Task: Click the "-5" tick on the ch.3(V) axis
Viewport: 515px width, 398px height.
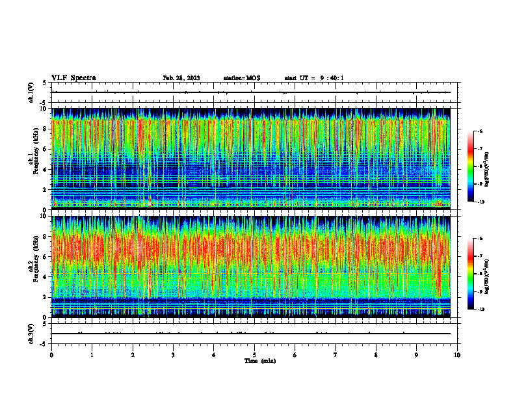Action: (44, 344)
